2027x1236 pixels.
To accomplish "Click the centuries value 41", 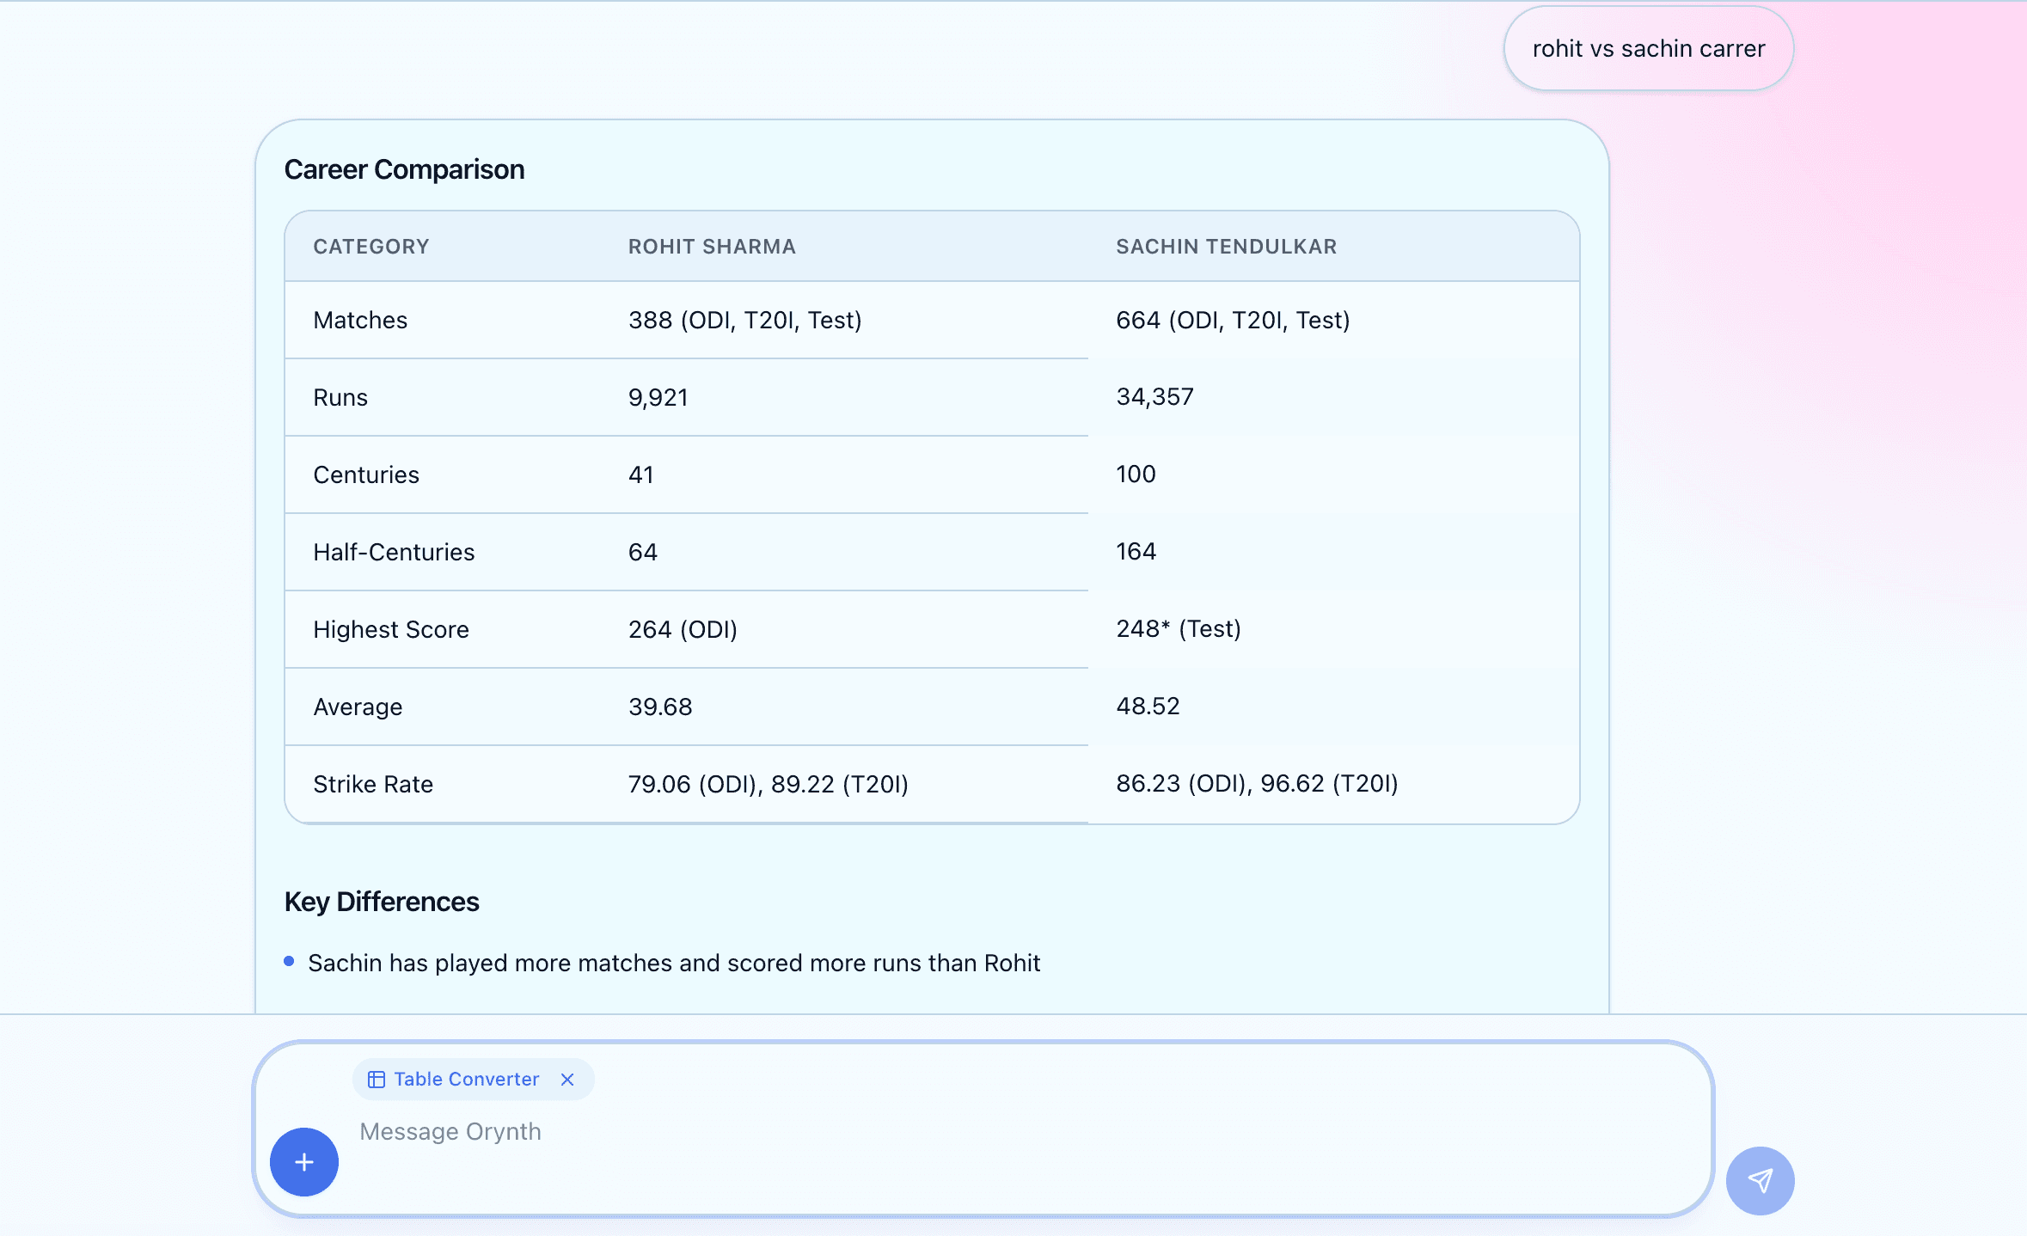I will [x=641, y=474].
